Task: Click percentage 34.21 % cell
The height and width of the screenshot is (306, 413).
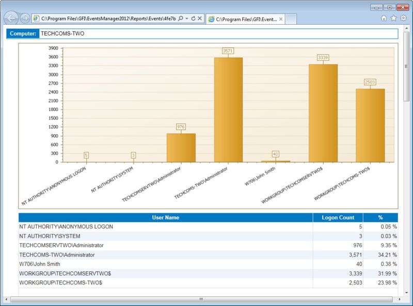Action: pos(380,254)
